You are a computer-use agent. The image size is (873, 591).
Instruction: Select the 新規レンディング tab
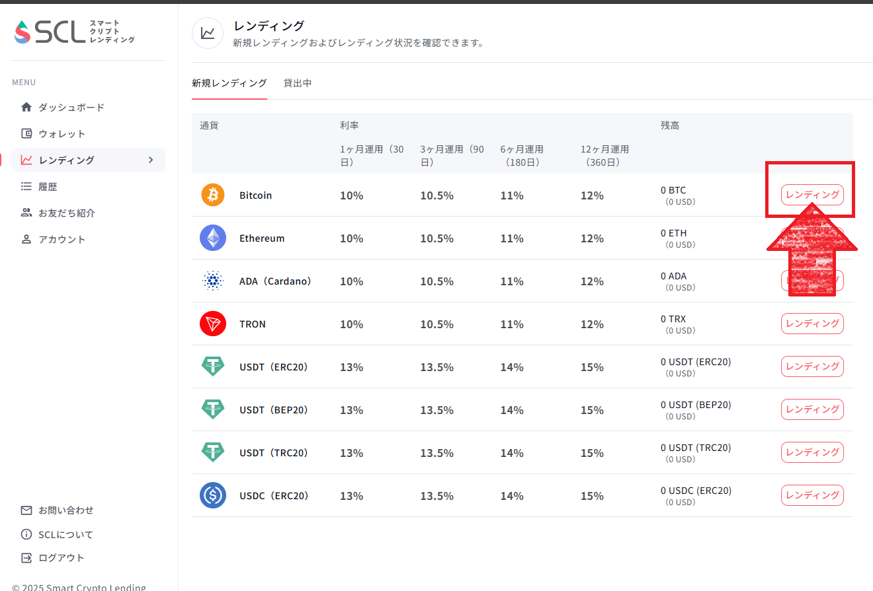tap(229, 83)
